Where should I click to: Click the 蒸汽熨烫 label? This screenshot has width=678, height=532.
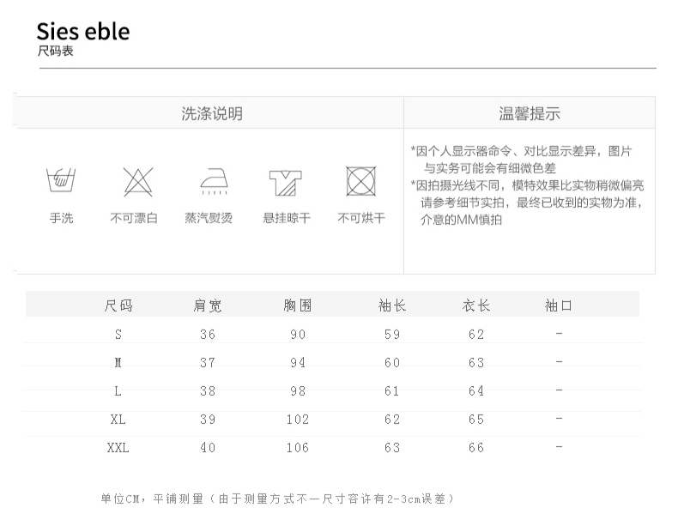(209, 218)
